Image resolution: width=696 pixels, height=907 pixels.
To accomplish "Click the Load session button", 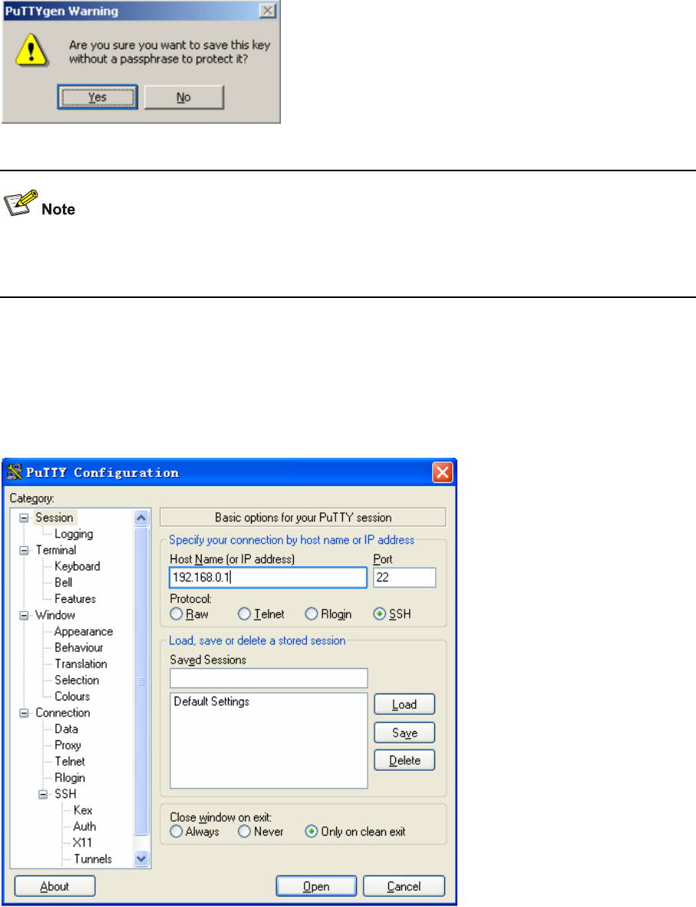I will coord(404,704).
